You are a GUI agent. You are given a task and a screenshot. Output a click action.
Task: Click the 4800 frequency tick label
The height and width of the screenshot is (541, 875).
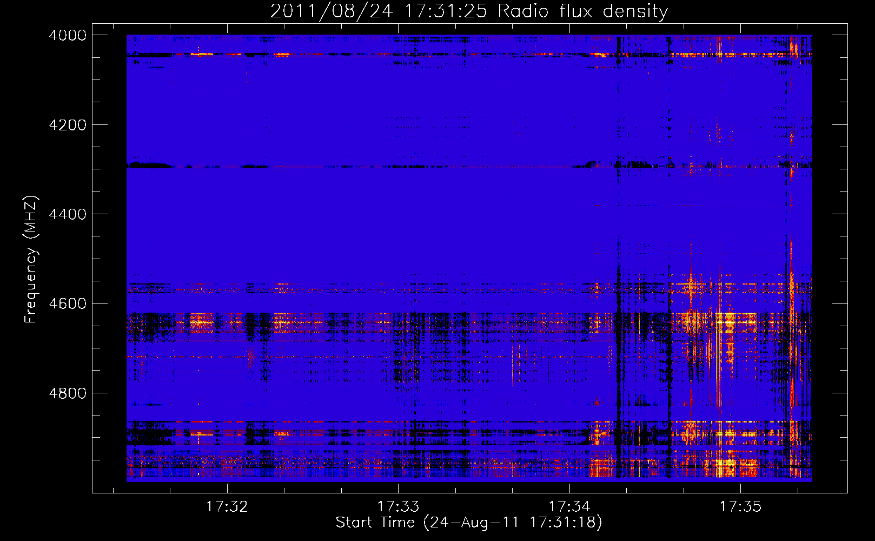(68, 393)
